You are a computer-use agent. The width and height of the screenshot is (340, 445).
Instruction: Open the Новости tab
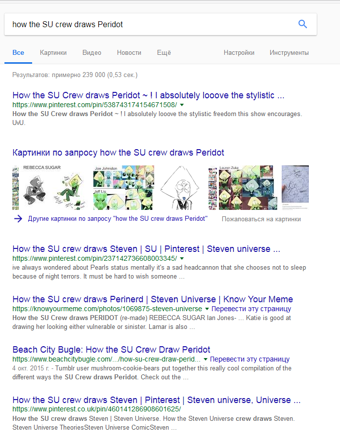tap(129, 52)
